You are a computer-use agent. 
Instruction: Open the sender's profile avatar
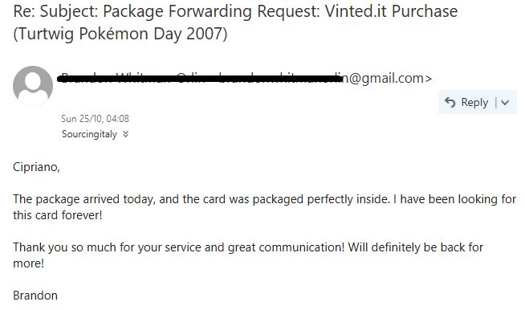33,86
